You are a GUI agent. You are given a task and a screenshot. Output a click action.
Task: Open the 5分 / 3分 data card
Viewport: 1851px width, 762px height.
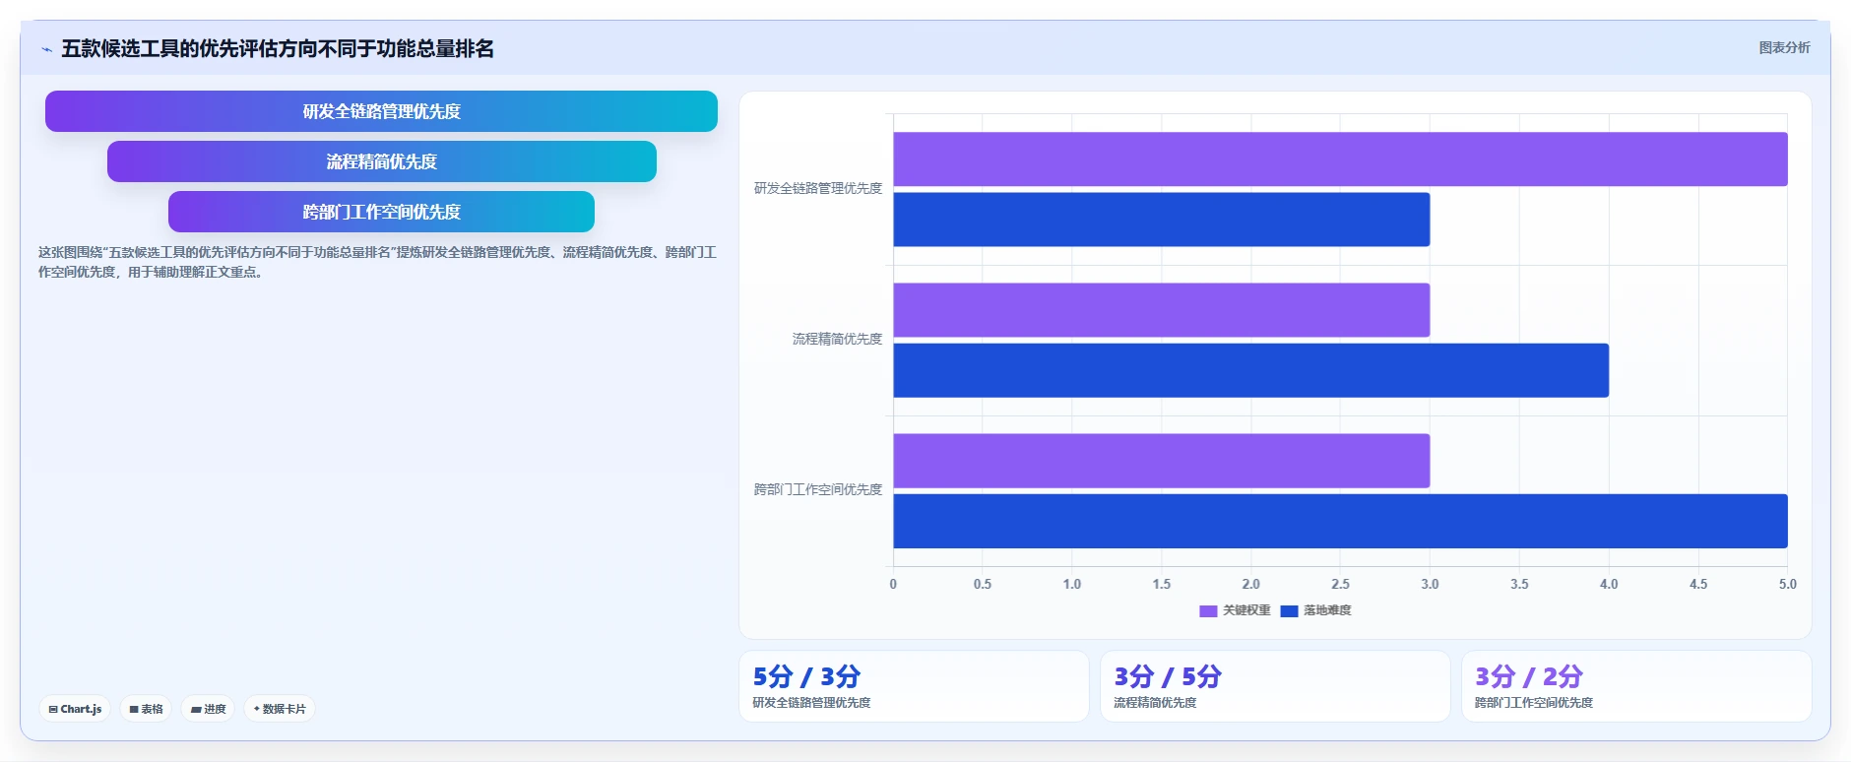(914, 686)
